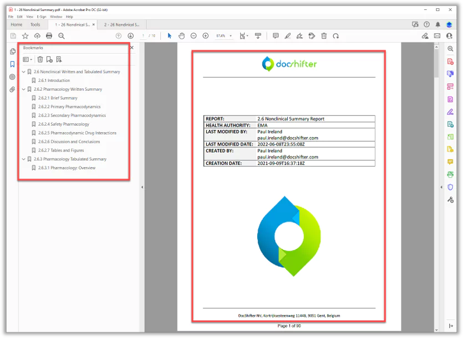
Task: Open the Attachments paperclip panel
Action: [12, 89]
